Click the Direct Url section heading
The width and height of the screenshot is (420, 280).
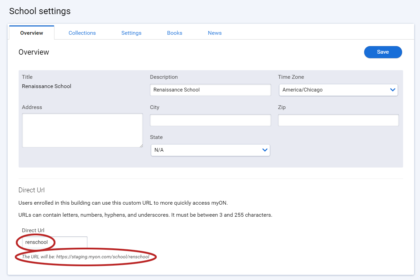[31, 190]
